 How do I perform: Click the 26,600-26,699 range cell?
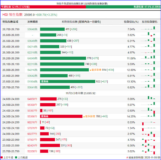[x=11, y=35]
